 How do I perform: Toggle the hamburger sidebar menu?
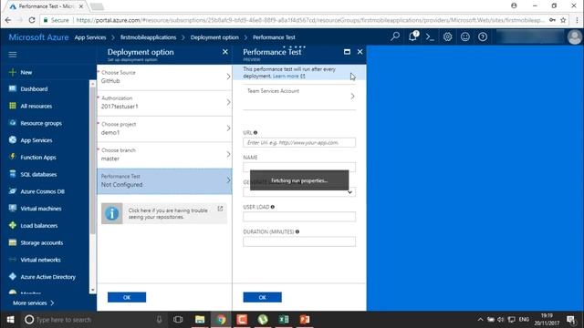[x=12, y=55]
